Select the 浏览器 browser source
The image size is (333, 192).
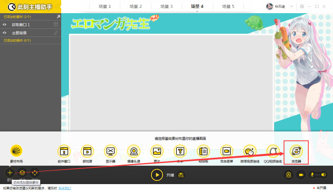pyautogui.click(x=296, y=151)
